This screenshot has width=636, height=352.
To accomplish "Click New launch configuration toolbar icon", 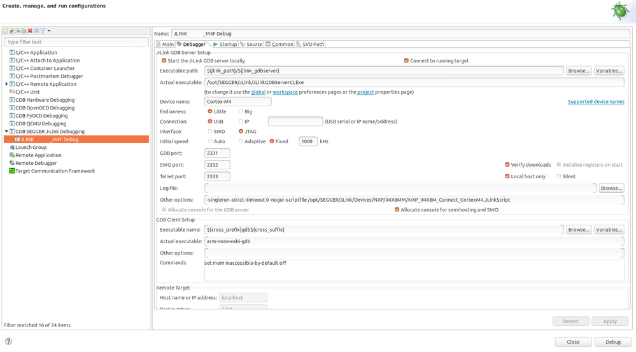I will tap(6, 31).
